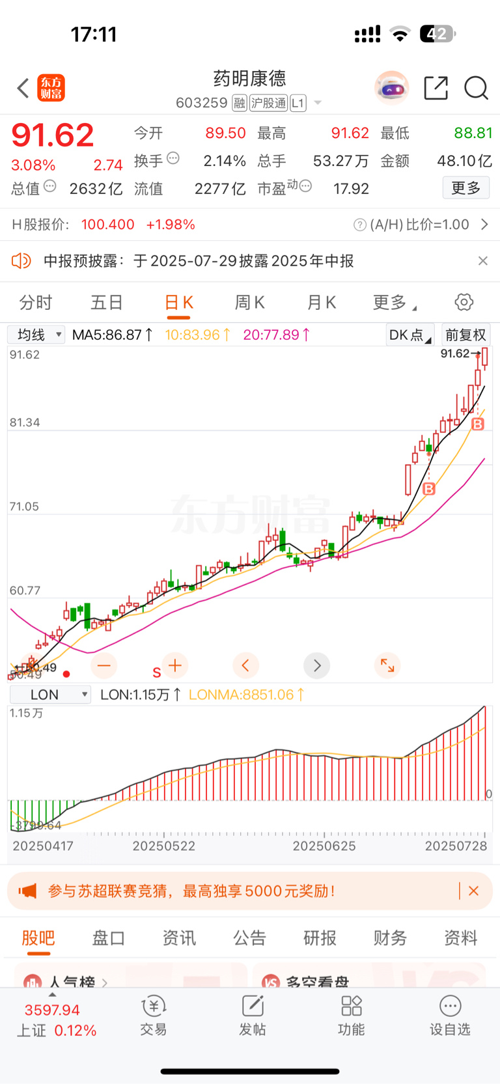The height and width of the screenshot is (1084, 500).
Task: Switch to 资讯 tab
Action: click(x=179, y=938)
